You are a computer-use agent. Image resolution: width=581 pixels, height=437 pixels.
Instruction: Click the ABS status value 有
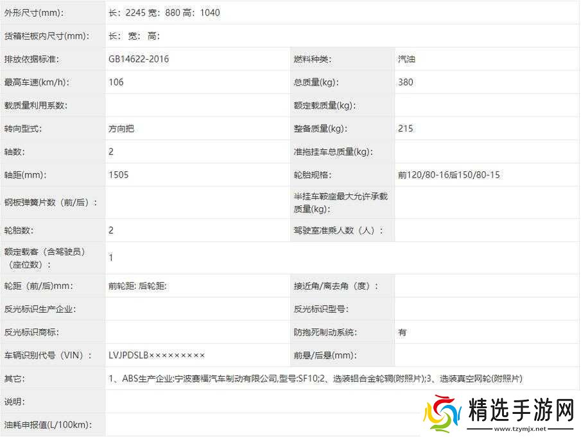(x=402, y=332)
